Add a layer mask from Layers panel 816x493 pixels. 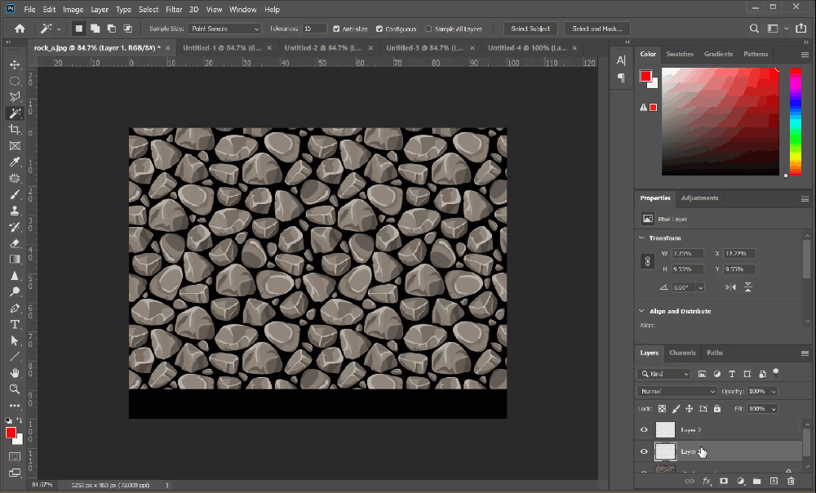723,482
